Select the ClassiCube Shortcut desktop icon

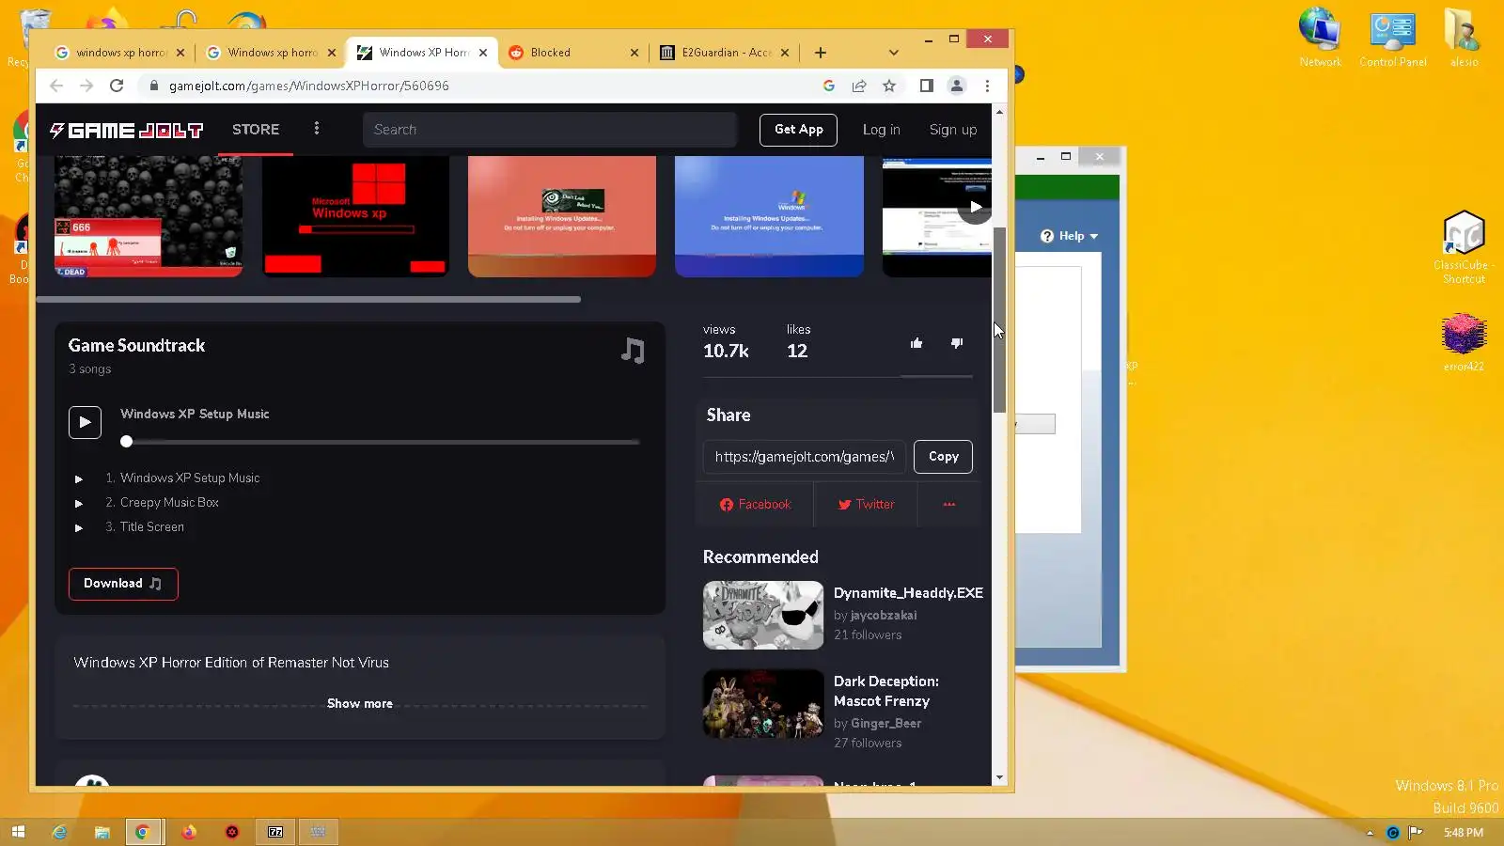click(1464, 247)
